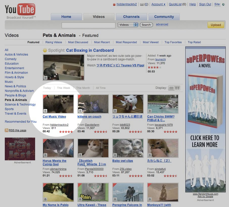Add Monkeys!!! video to QuickList

(x=150, y=199)
